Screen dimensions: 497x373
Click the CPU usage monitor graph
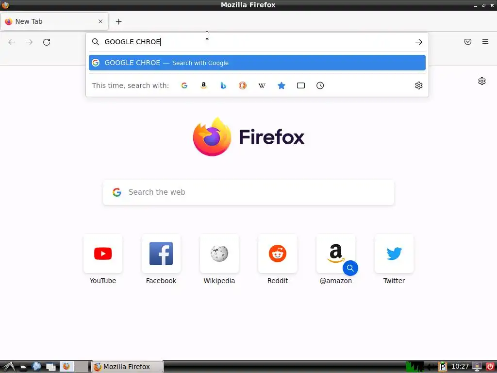(x=414, y=367)
